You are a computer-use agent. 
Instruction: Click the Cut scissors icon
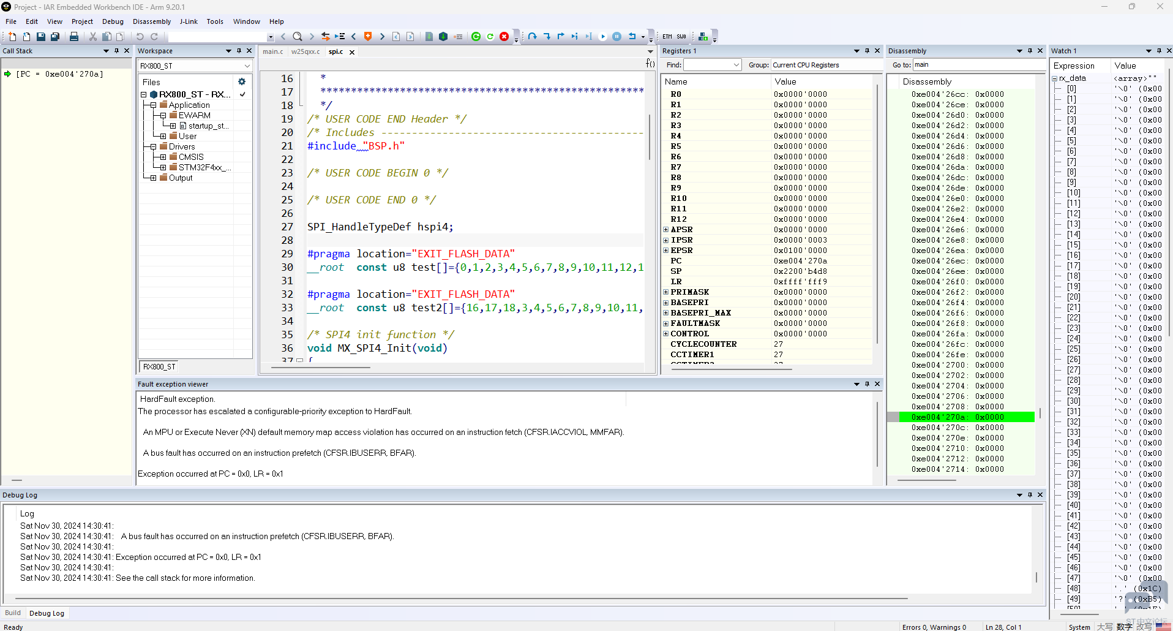[93, 37]
